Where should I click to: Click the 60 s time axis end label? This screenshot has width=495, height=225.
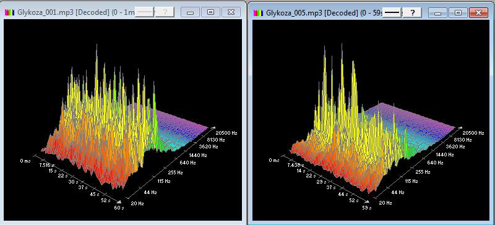point(119,207)
